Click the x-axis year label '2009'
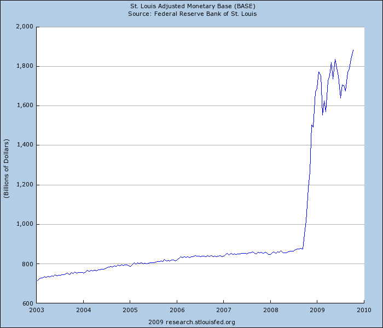This screenshot has width=383, height=328. [x=317, y=310]
